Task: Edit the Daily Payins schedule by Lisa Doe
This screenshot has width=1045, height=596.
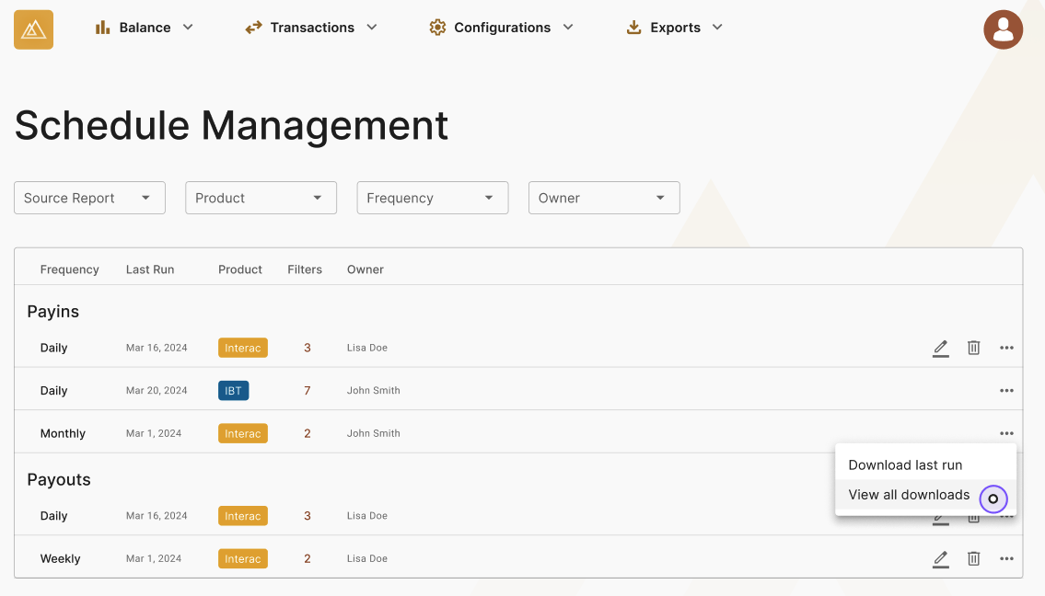Action: point(940,348)
